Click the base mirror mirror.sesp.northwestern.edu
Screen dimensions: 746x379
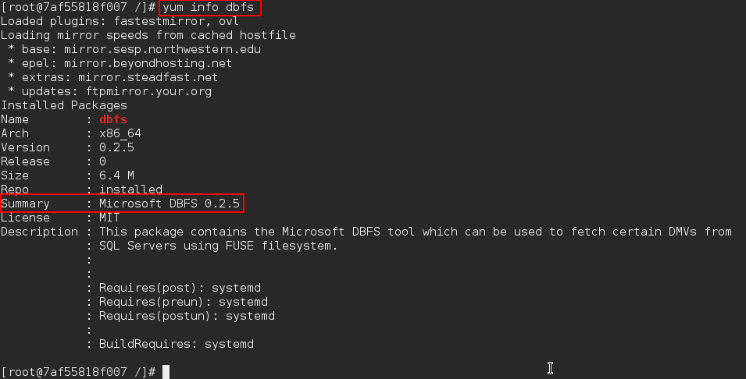pos(162,49)
